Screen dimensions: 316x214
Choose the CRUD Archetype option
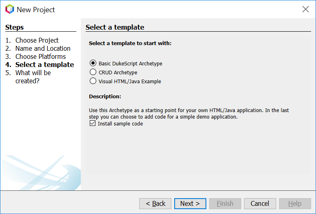[93, 72]
